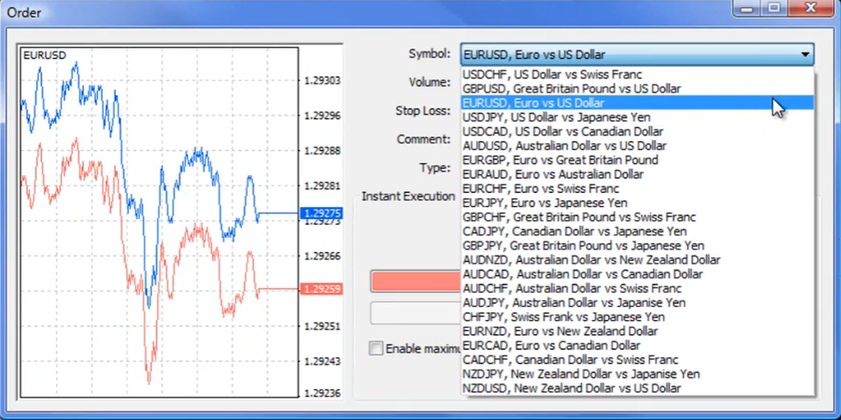Viewport: 841px width, 420px height.
Task: Select AUDJPY, Australian Dollar vs Japanise Yen
Action: (638, 302)
